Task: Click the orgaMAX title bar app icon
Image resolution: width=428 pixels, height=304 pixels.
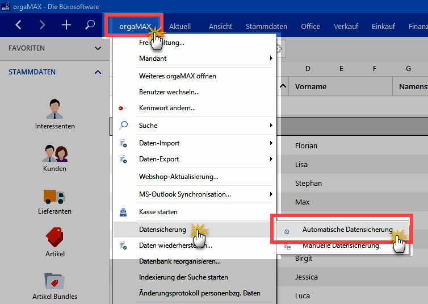Action: [x=6, y=6]
